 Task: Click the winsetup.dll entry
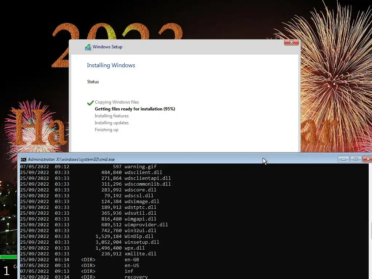pos(142,242)
